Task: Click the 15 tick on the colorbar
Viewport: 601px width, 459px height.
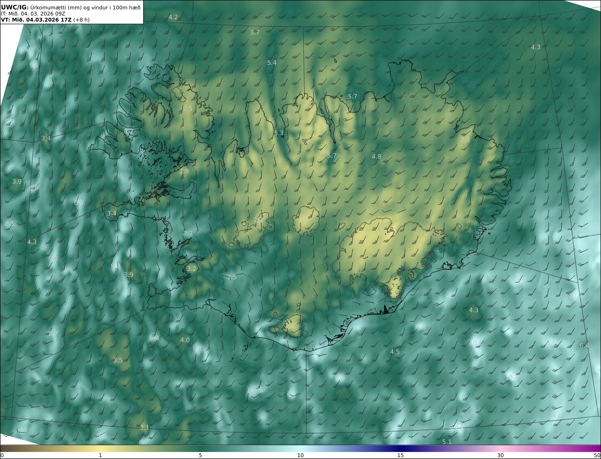Action: [401, 455]
